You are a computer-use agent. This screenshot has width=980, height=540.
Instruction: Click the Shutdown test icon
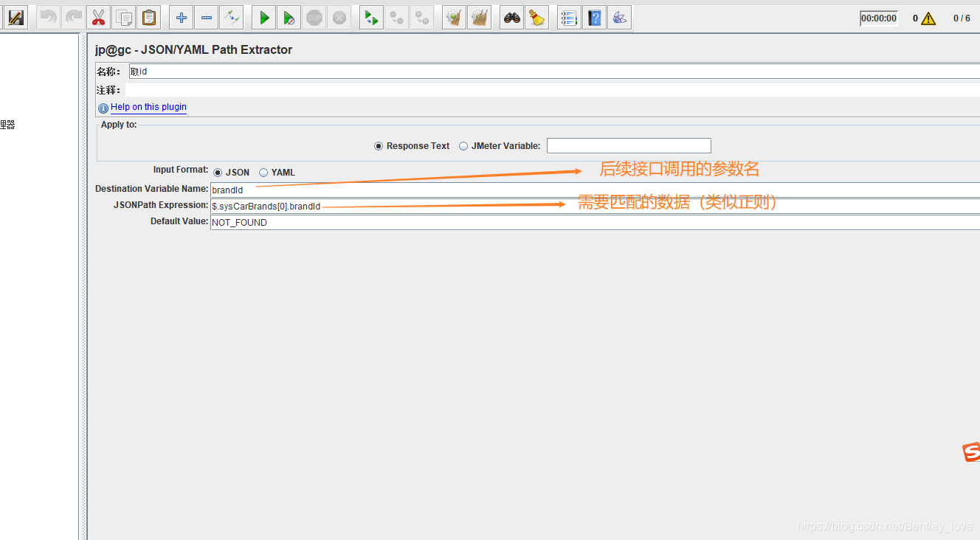click(x=339, y=18)
